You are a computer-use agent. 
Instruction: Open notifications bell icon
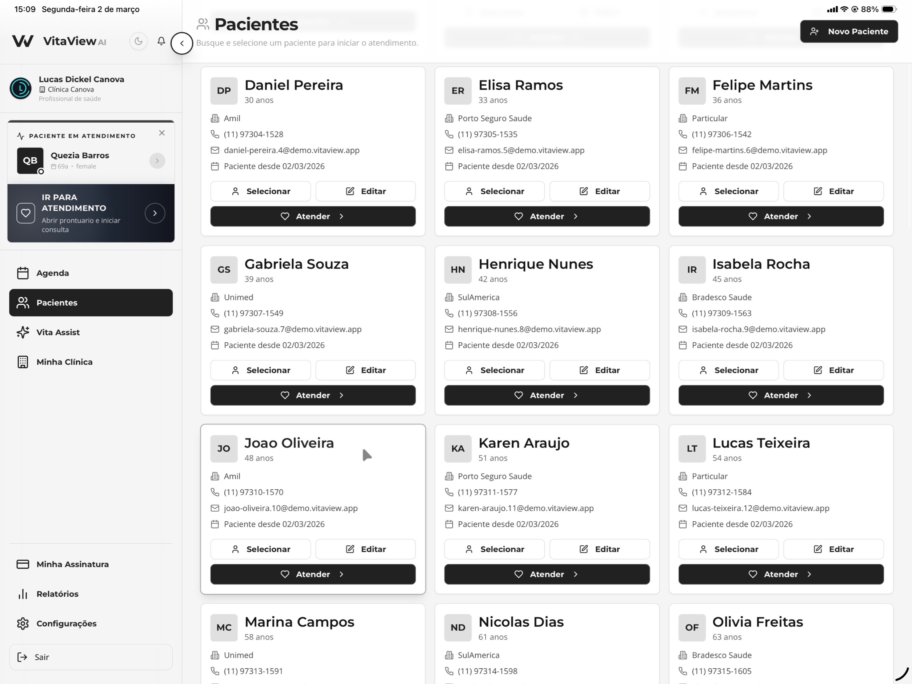point(161,41)
